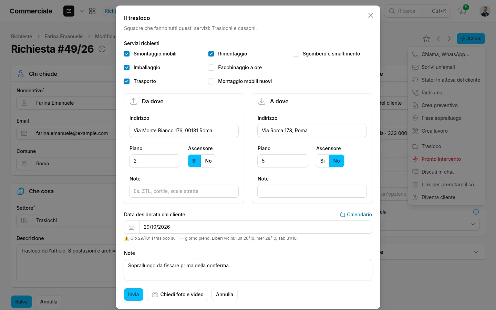496x310 pixels.
Task: Select Scrivi un'email from actions
Action: point(446,67)
